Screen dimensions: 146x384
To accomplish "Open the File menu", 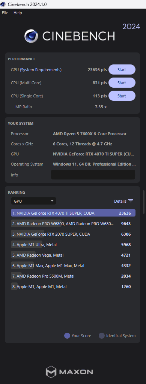I will (5, 13).
